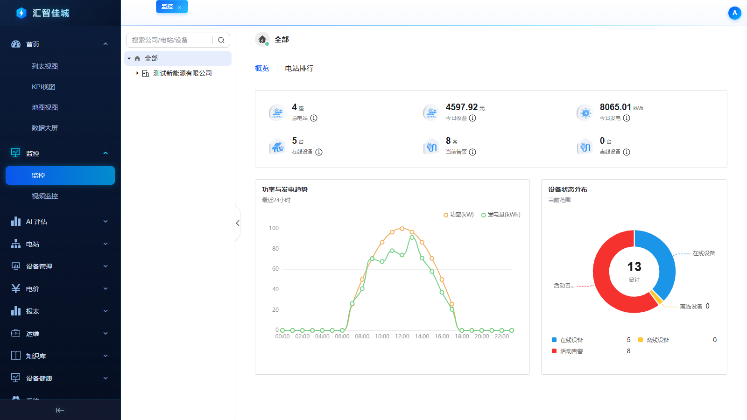Click the search magnifier icon
This screenshot has height=420, width=747.
pyautogui.click(x=221, y=40)
